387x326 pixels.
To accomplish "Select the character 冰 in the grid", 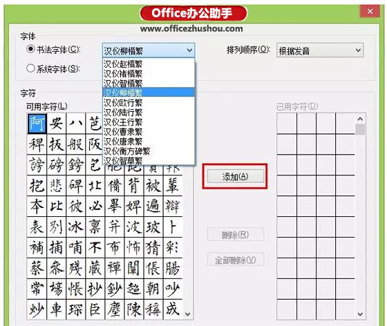I will click(x=76, y=227).
